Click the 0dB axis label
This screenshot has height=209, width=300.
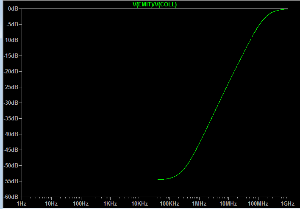click(13, 8)
